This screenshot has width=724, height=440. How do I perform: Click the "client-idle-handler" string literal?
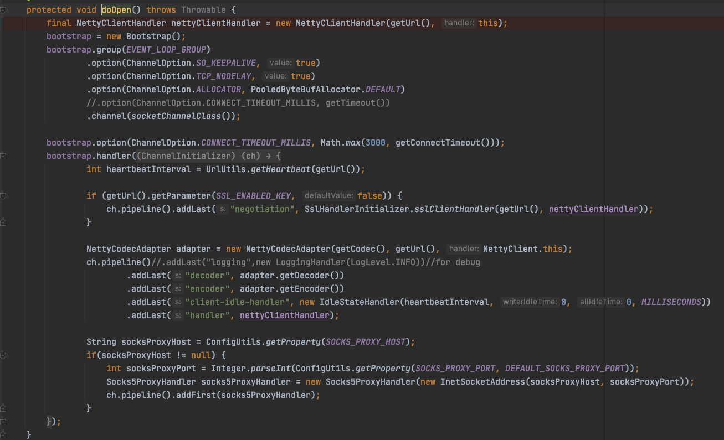pos(238,302)
